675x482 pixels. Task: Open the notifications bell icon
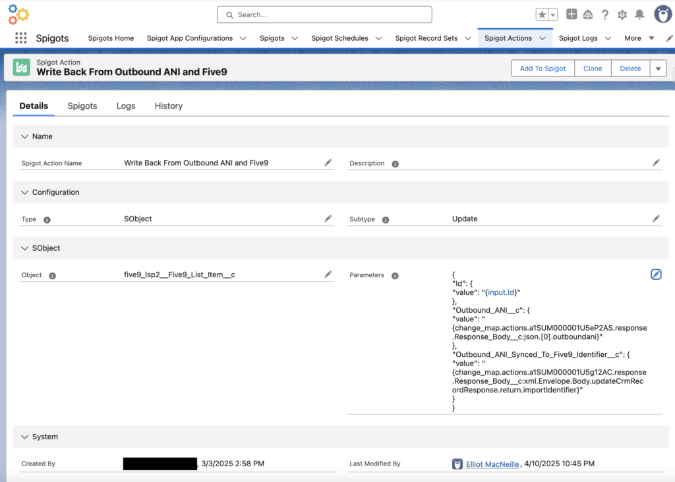639,14
